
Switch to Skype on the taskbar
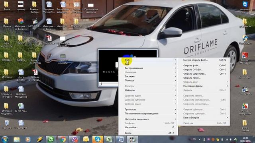(x=98, y=139)
